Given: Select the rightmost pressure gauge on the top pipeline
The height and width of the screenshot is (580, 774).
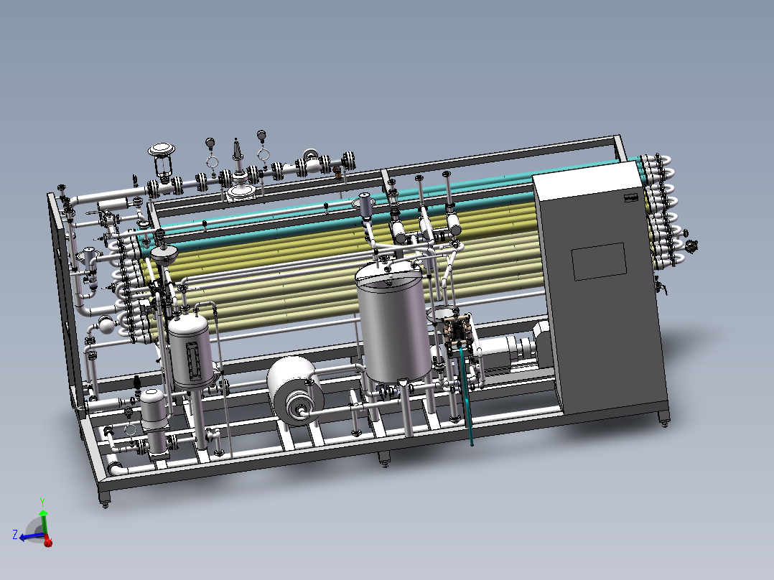Looking at the screenshot, I should tap(261, 136).
